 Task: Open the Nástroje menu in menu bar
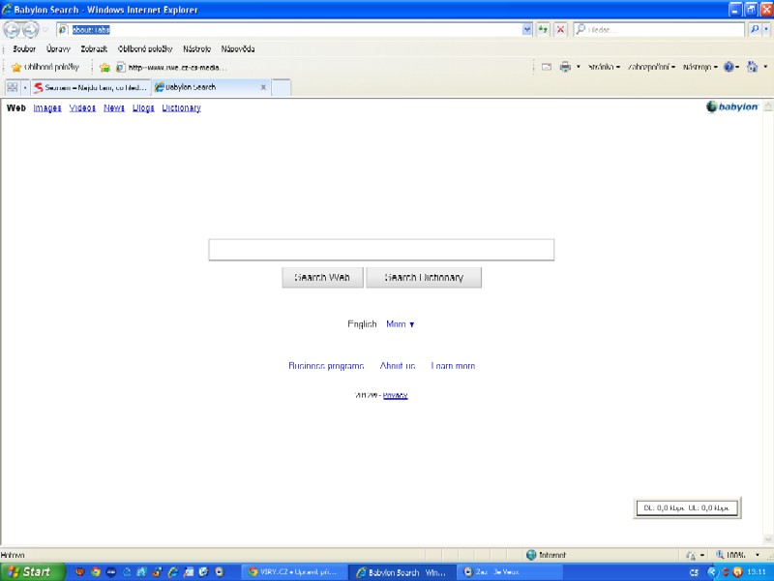pyautogui.click(x=197, y=49)
